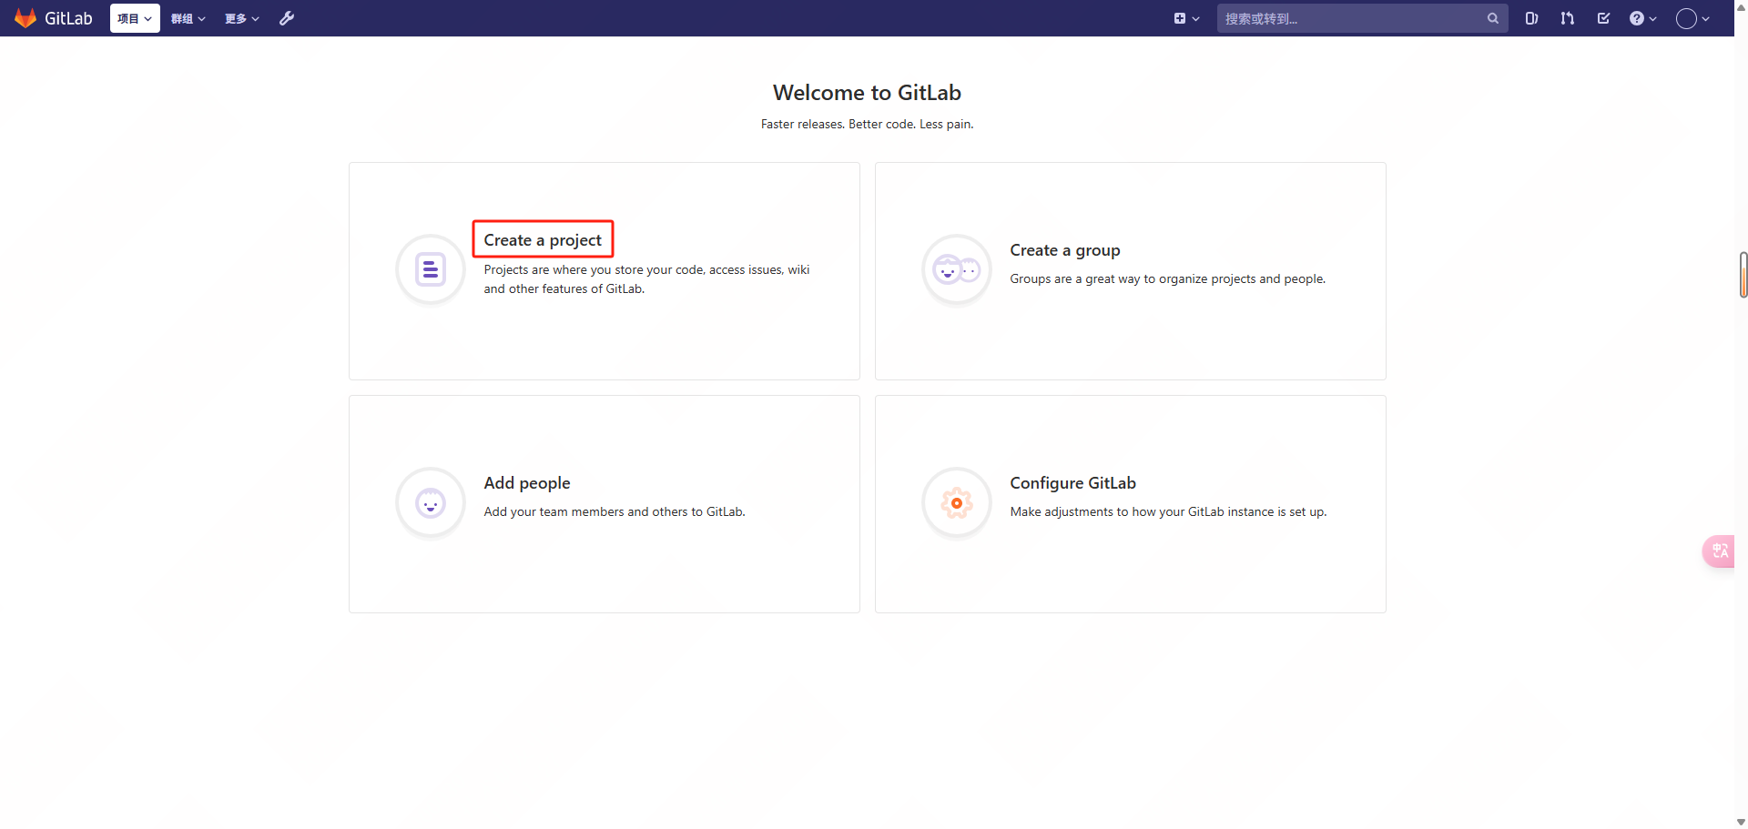Viewport: 1748px width, 829px height.
Task: Open the Merge requests icon
Action: point(1568,18)
